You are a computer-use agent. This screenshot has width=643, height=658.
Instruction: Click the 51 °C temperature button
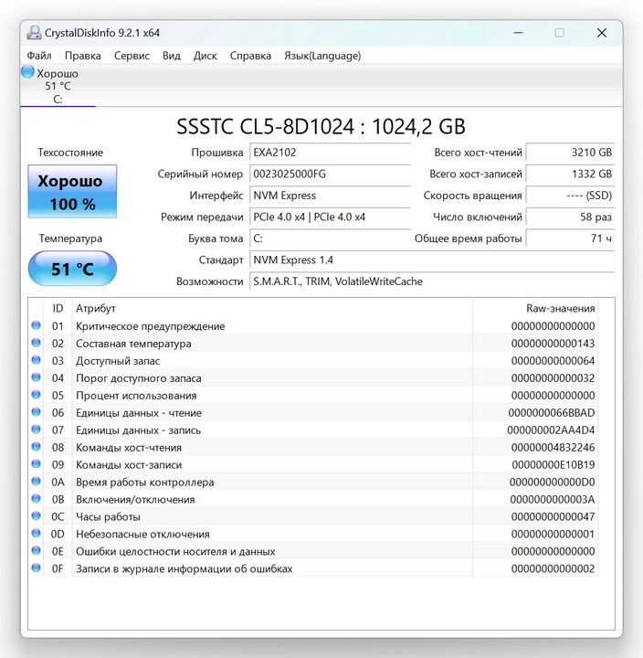pos(72,269)
